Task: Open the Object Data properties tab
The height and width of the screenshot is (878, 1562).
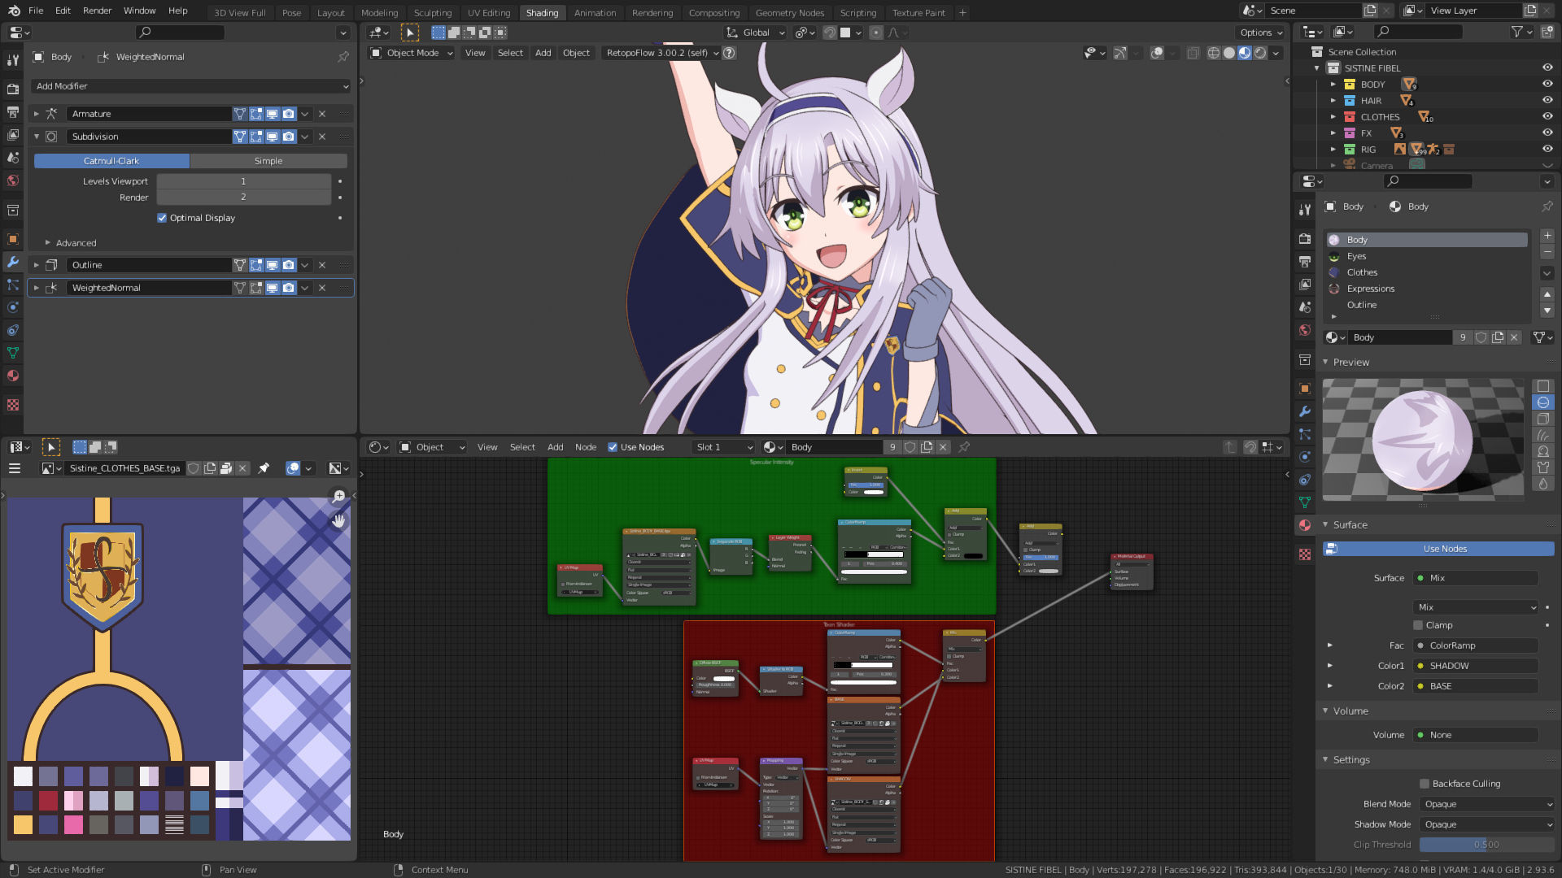Action: [12, 353]
